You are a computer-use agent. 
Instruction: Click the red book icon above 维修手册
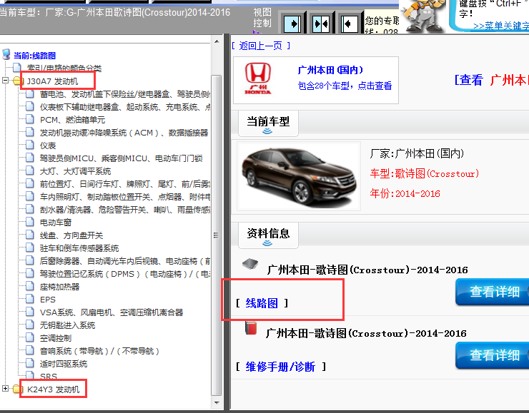(x=251, y=328)
